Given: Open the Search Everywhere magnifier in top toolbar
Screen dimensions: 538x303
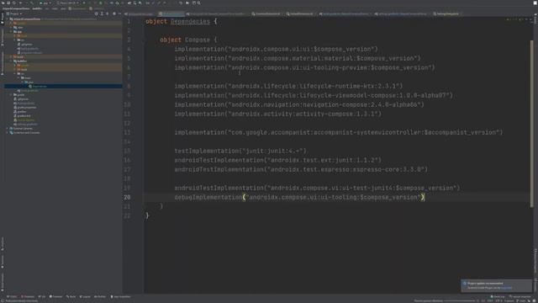Looking at the screenshot, I should pyautogui.click(x=198, y=3).
